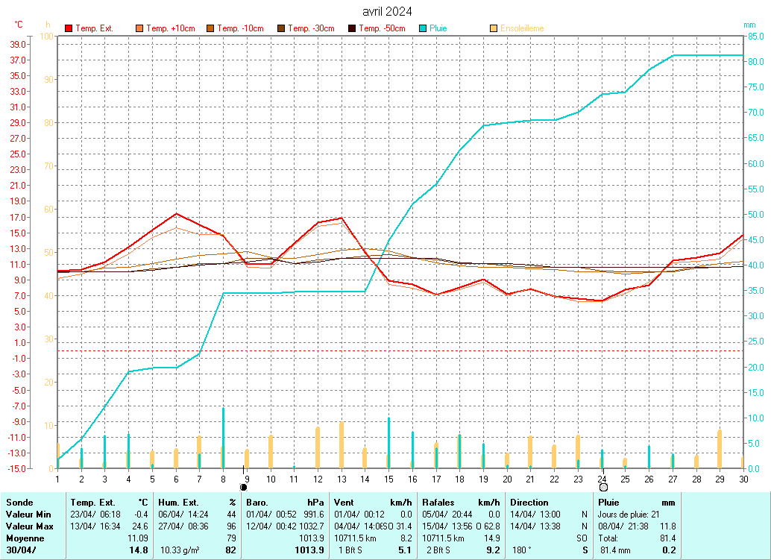
Task: Click the Hum. Ext. column header
Action: coord(179,503)
